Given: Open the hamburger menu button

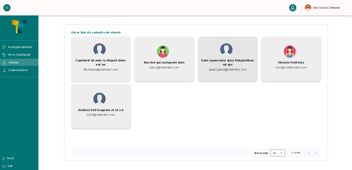Looking at the screenshot, I should pyautogui.click(x=7, y=8).
